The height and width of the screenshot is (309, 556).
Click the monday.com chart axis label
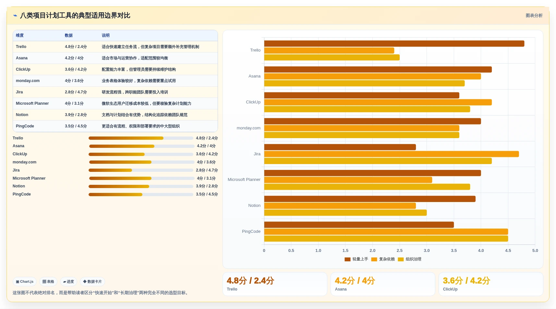[248, 128]
